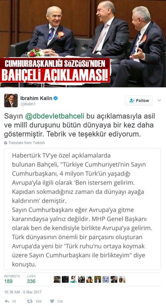This screenshot has width=166, height=306.
Task: View the 336 likes count
Action: pyautogui.click(x=31, y=281)
